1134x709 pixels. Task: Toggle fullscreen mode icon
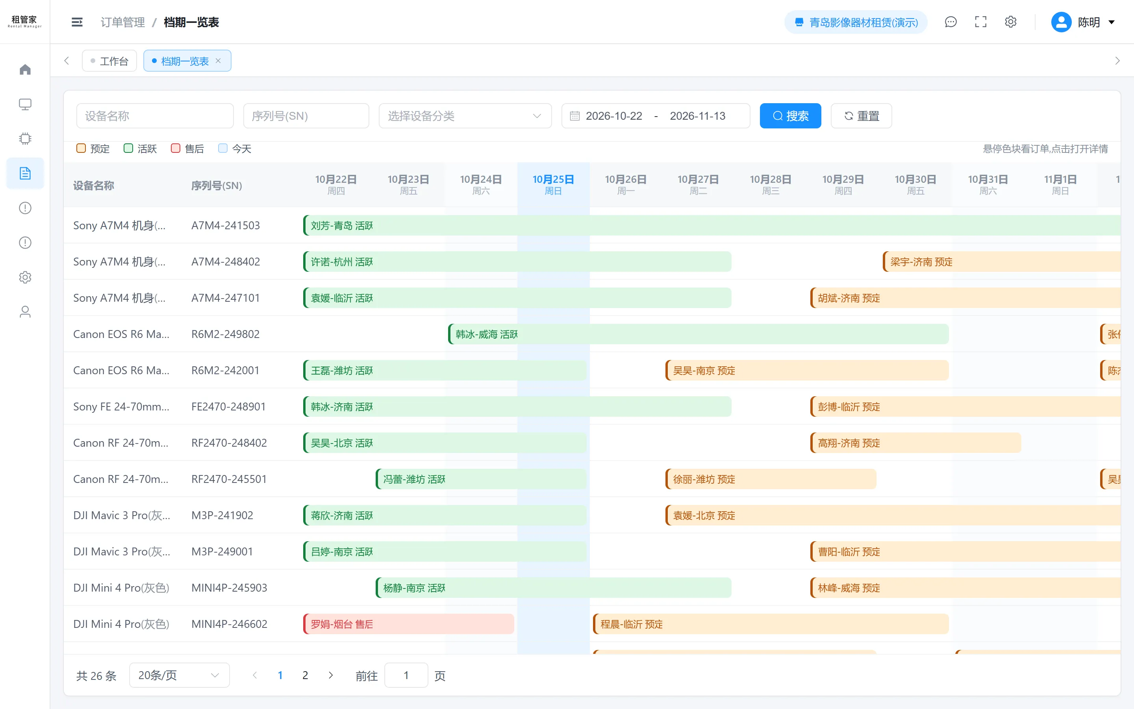(980, 22)
